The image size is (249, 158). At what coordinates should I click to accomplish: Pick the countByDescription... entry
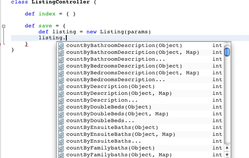140,100
